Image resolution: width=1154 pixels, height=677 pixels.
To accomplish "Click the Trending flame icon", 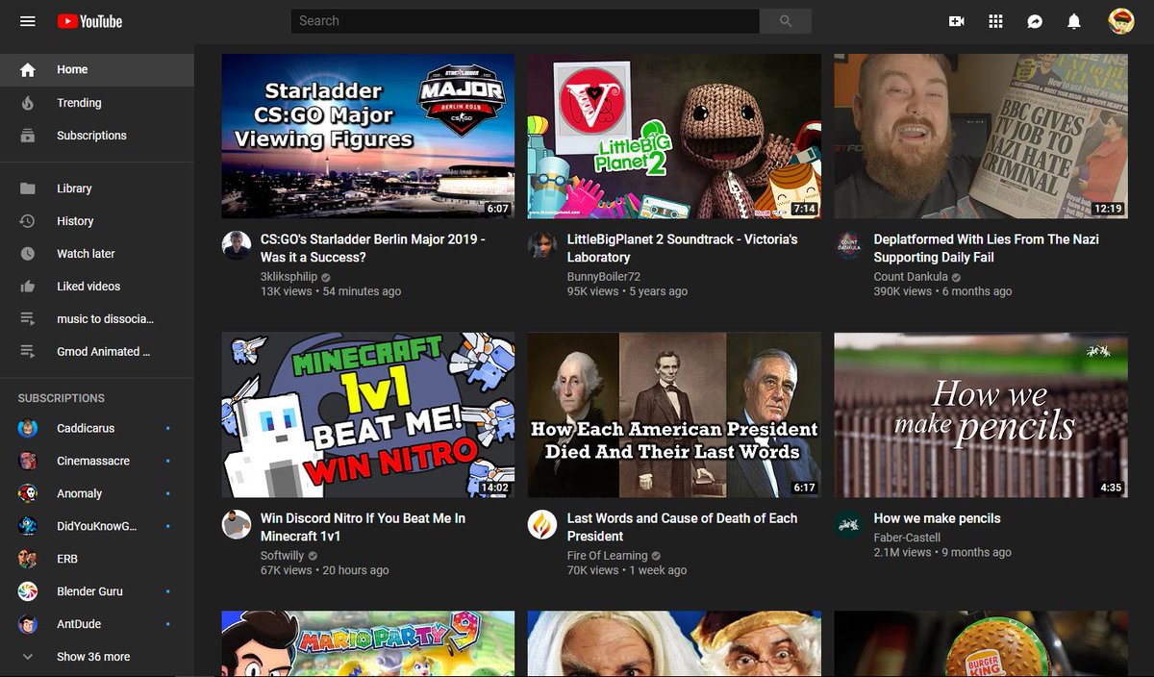I will point(28,103).
